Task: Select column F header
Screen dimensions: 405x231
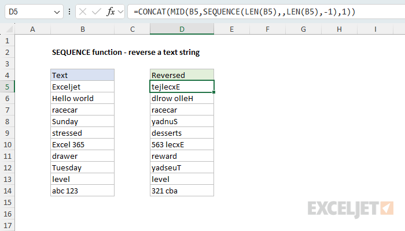Action: (x=267, y=29)
